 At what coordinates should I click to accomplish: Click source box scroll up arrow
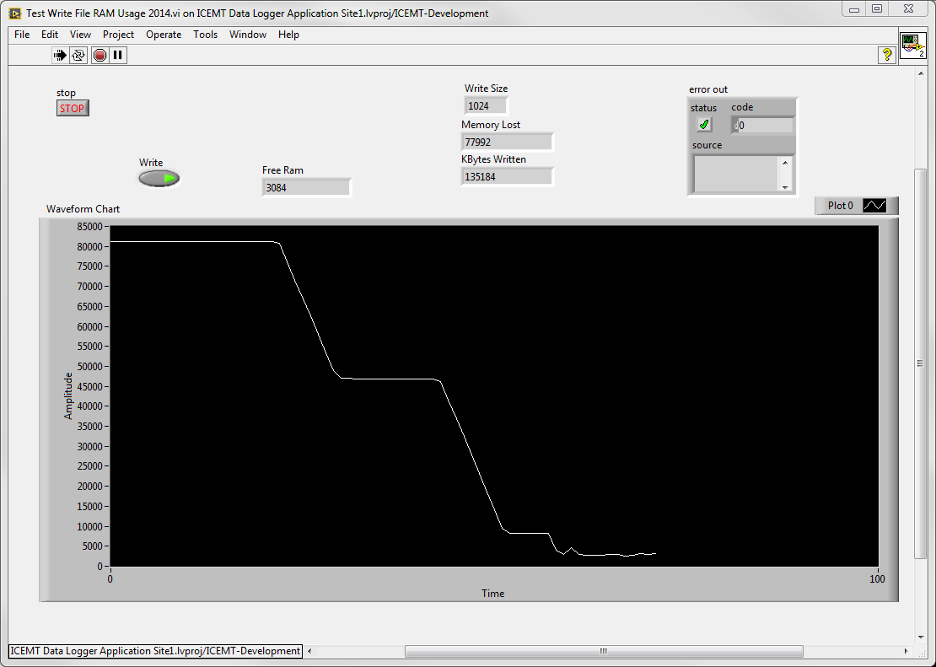[785, 163]
